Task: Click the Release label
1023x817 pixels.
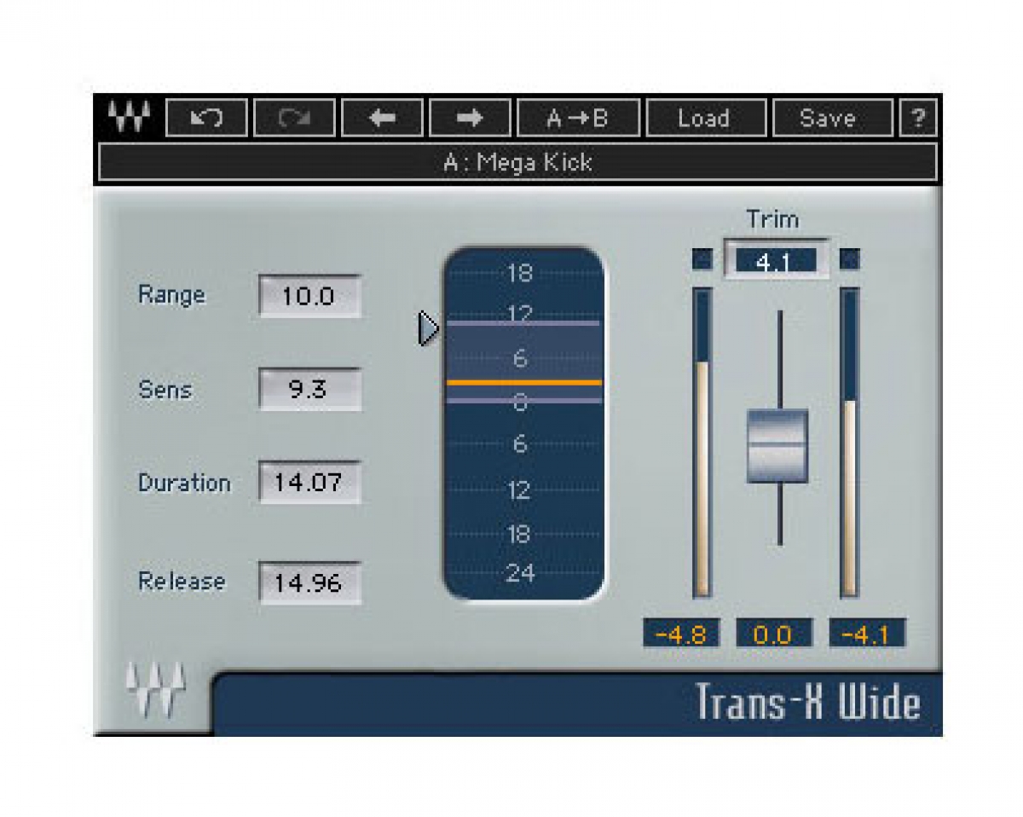Action: pyautogui.click(x=182, y=582)
